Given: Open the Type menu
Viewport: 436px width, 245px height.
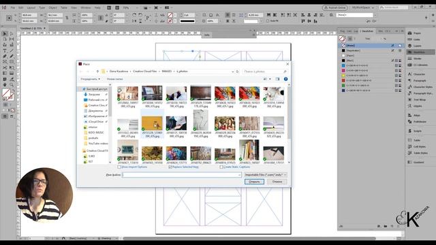Looking at the screenshot, I should [42, 7].
